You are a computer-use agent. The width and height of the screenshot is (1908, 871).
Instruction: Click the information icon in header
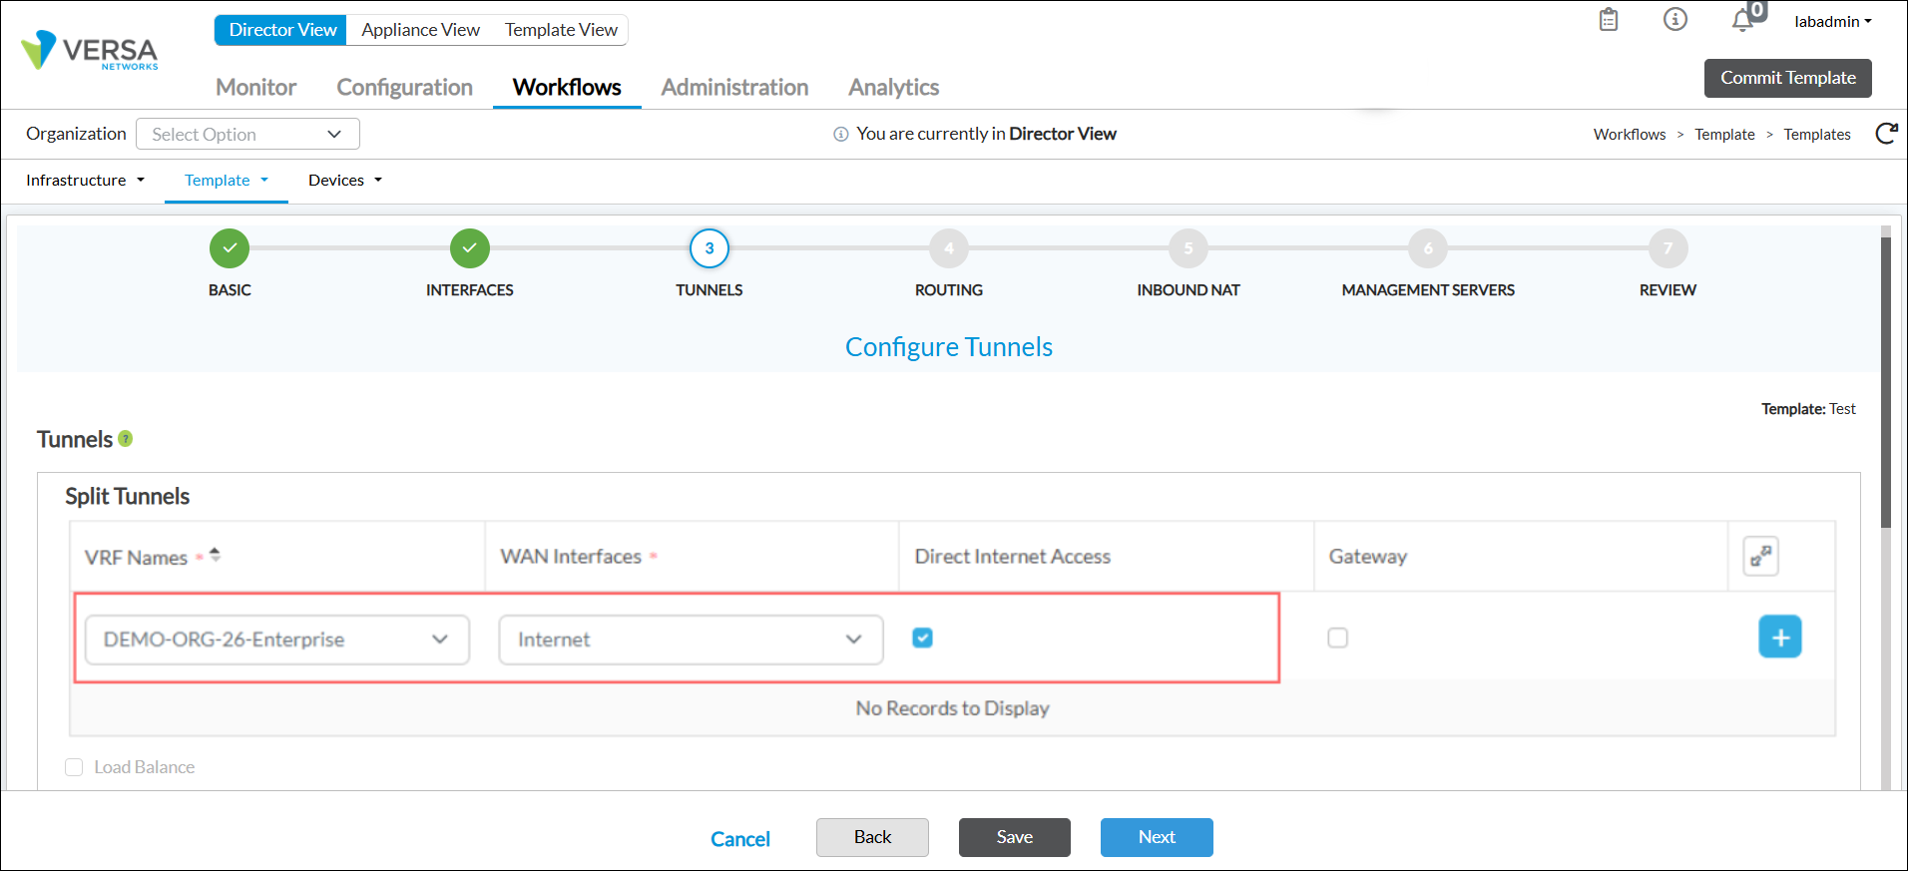(x=1674, y=20)
